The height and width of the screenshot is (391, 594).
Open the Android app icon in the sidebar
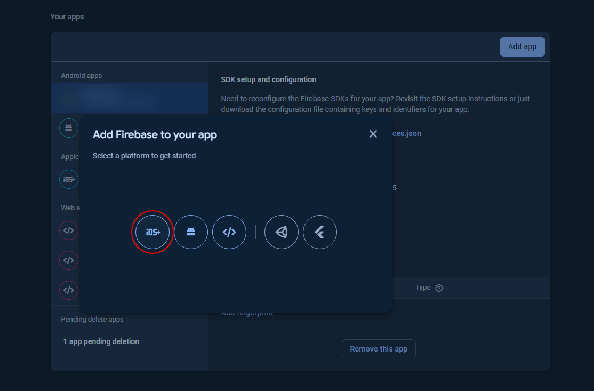(68, 128)
